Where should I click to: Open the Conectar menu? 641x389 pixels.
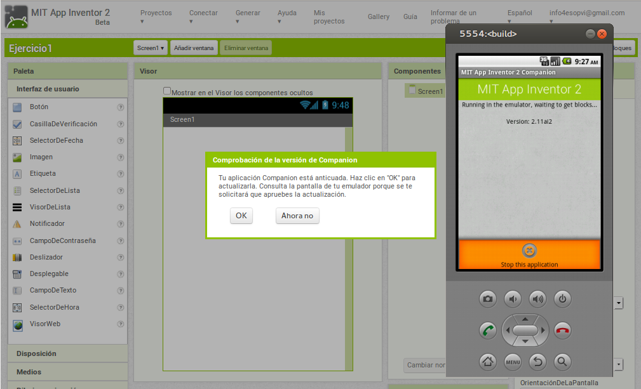pyautogui.click(x=203, y=16)
